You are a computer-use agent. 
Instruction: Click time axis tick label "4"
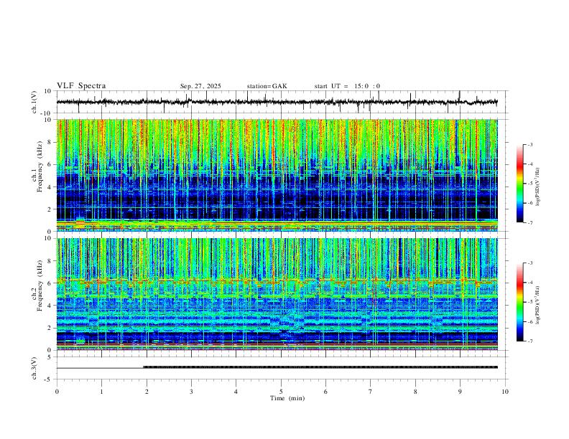[236, 392]
